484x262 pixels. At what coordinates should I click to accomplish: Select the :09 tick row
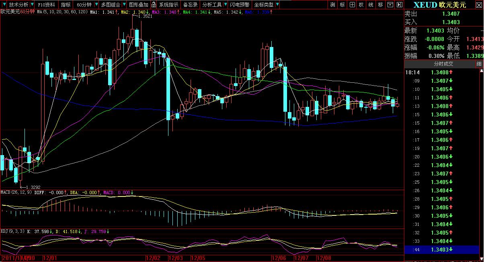441,81
